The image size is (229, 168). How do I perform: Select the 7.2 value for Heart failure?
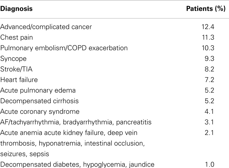[210, 80]
